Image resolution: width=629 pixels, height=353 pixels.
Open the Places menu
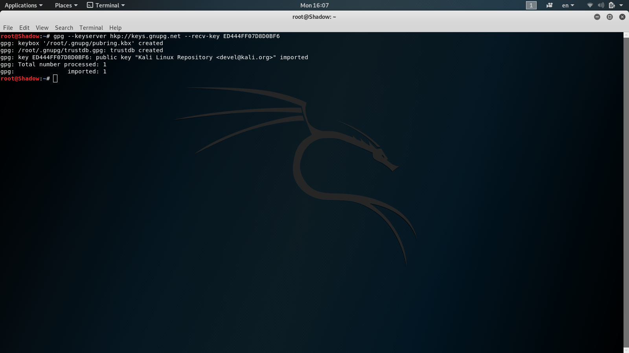pos(66,5)
